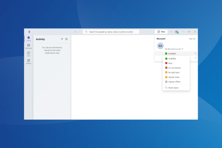Go back with the left arrow
This screenshot has width=222, height=148.
click(75, 32)
